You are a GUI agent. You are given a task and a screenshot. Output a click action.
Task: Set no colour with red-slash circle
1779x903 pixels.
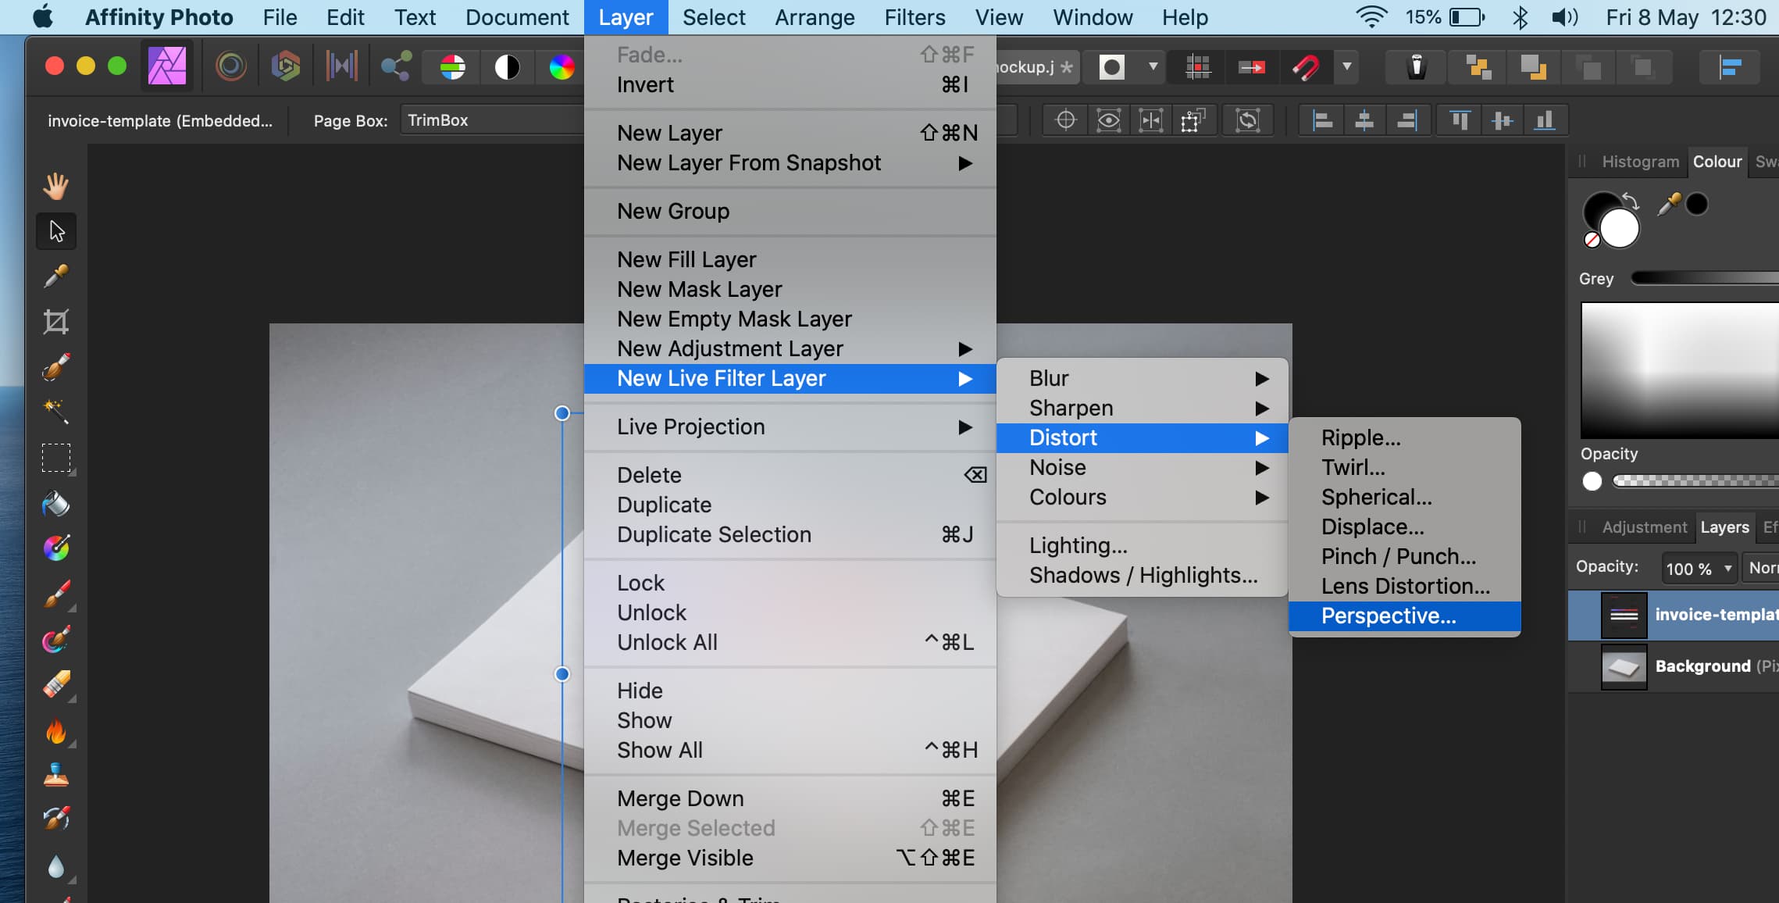pos(1592,241)
